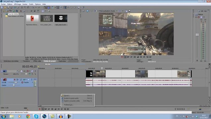Click the video preview FX icon
The image size is (211, 119).
pos(92,11)
